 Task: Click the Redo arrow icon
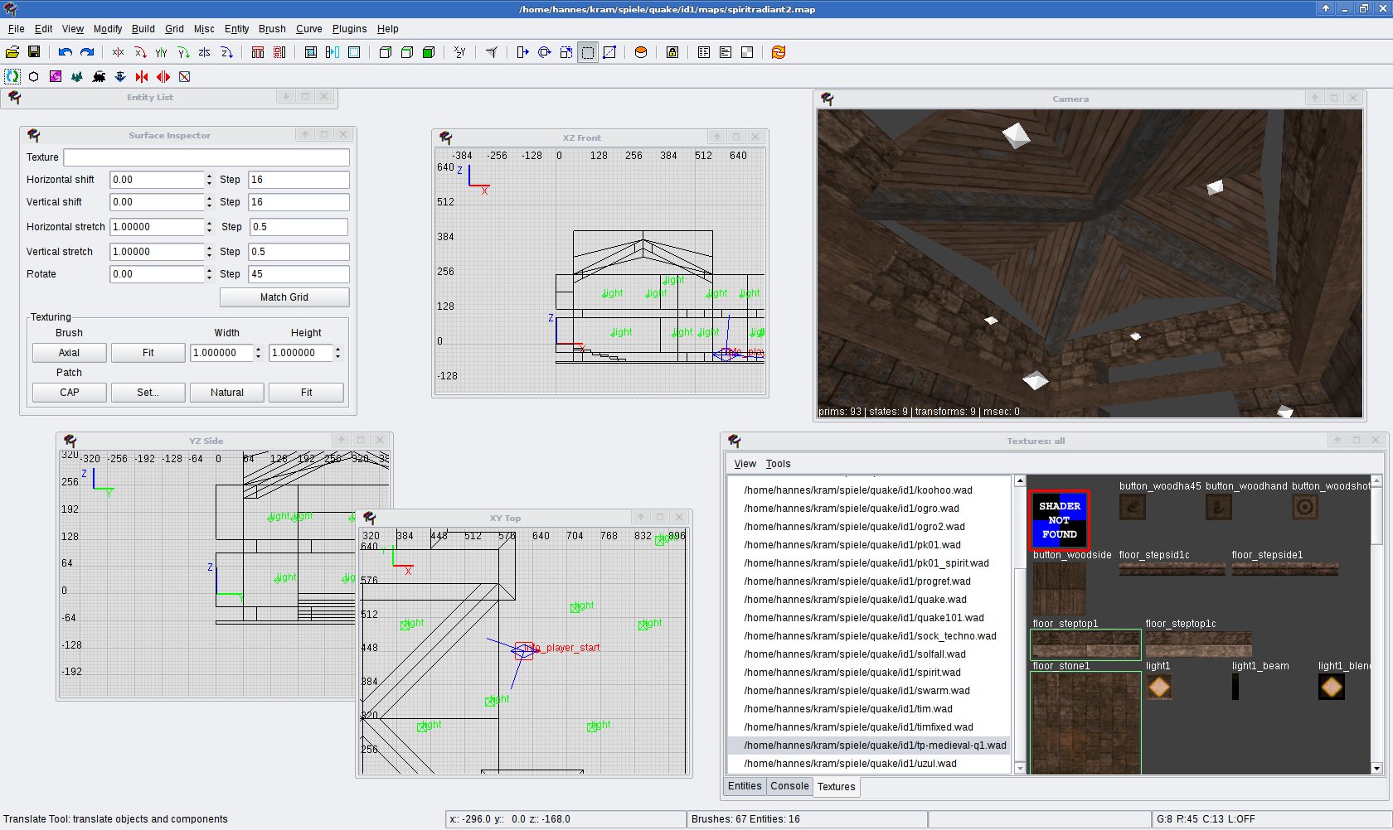coord(87,52)
